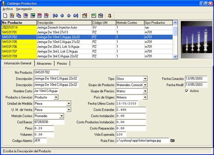This screenshot has height=155, width=214.
Task: Open the Producto o Servicio dropdown
Action: (x=56, y=97)
